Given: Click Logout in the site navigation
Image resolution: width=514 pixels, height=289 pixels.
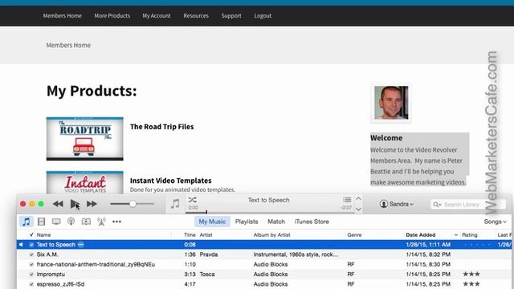Looking at the screenshot, I should pos(263,16).
